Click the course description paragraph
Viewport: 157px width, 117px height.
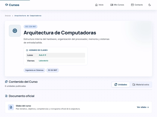[67, 41]
